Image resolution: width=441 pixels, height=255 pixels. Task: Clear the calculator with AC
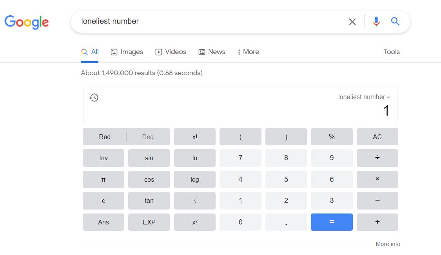[377, 137]
